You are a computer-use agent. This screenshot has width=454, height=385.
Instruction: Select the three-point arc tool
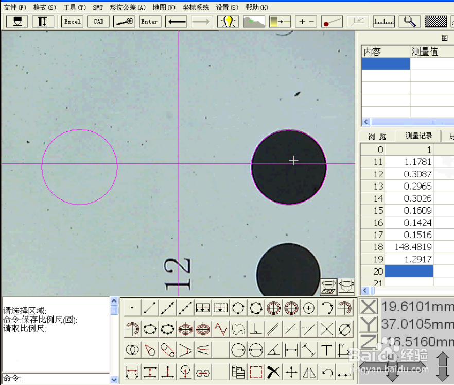pos(326,308)
